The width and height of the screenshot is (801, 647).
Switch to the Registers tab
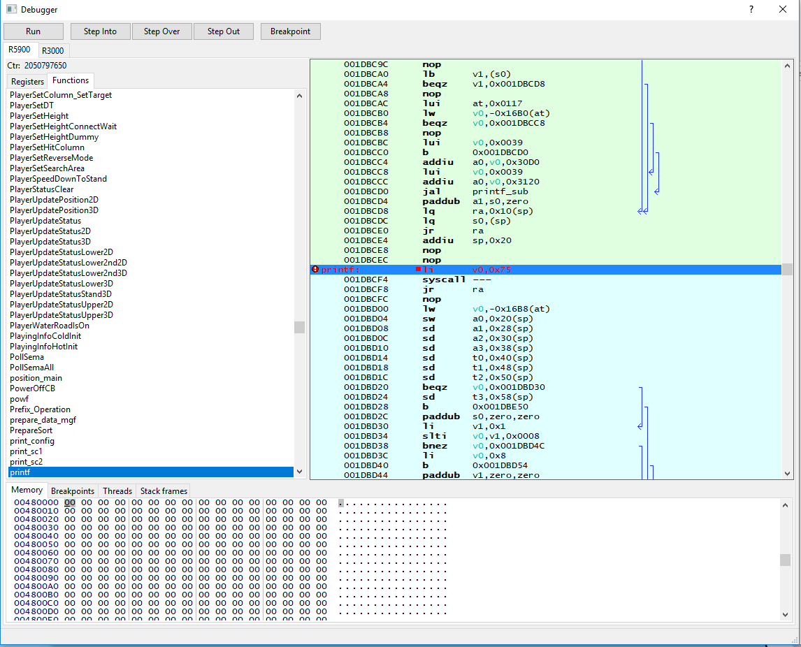point(27,81)
